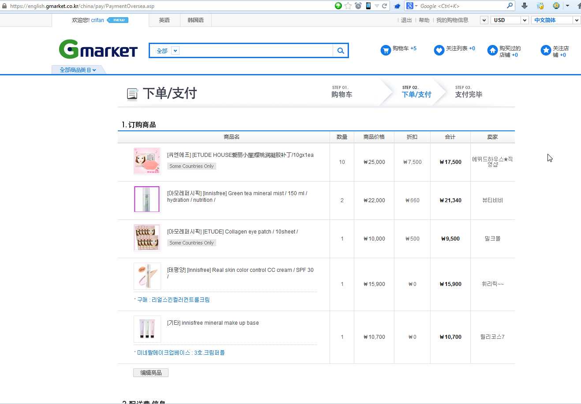Open the innisfree mineral make up base thumbnail
The height and width of the screenshot is (404, 581).
[x=147, y=329]
